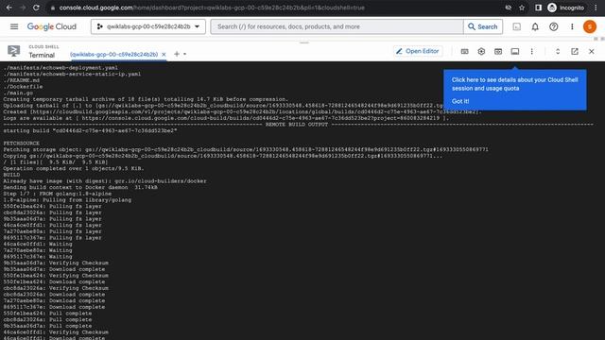Open Chrome three-dot menu
The image size is (605, 340).
click(596, 8)
